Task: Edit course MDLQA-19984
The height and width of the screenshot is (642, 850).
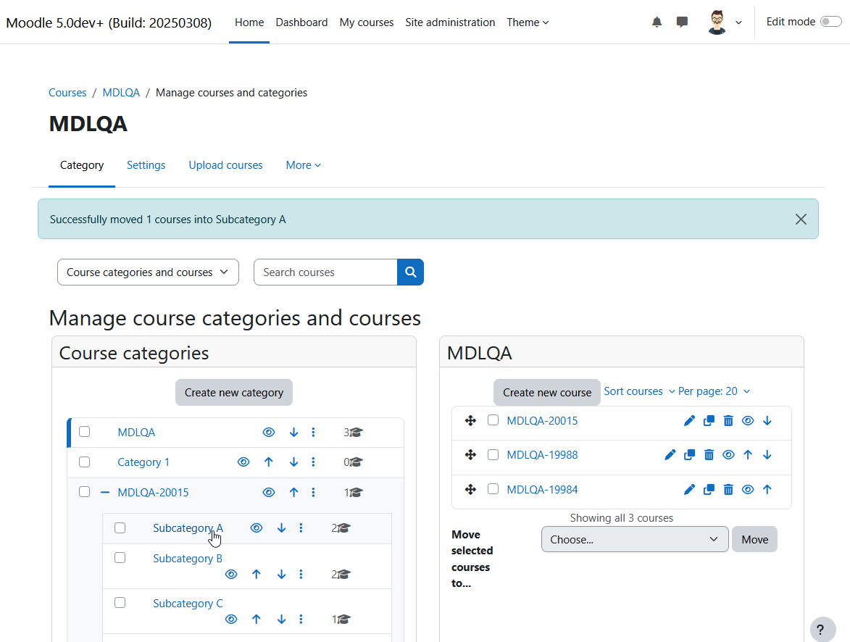Action: coord(689,490)
